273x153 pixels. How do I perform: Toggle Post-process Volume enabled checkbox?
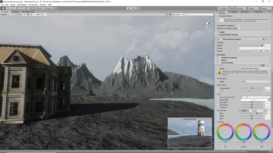(221, 39)
